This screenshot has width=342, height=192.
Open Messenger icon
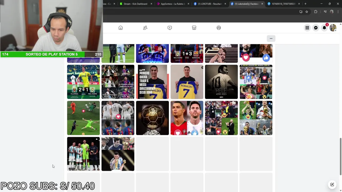(x=316, y=28)
